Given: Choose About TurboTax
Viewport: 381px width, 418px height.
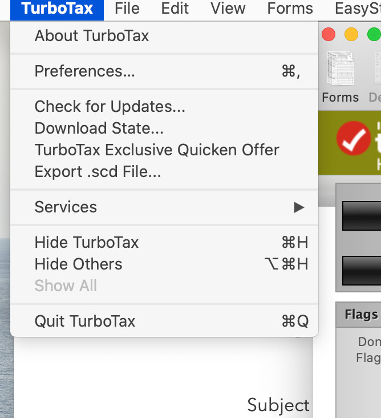Looking at the screenshot, I should 164,36.
